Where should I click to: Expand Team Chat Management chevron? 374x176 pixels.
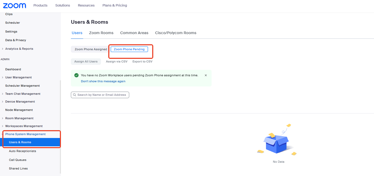[x=3, y=94]
